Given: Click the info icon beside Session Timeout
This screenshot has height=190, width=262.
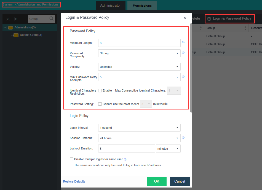Looking at the screenshot, I should (183, 138).
